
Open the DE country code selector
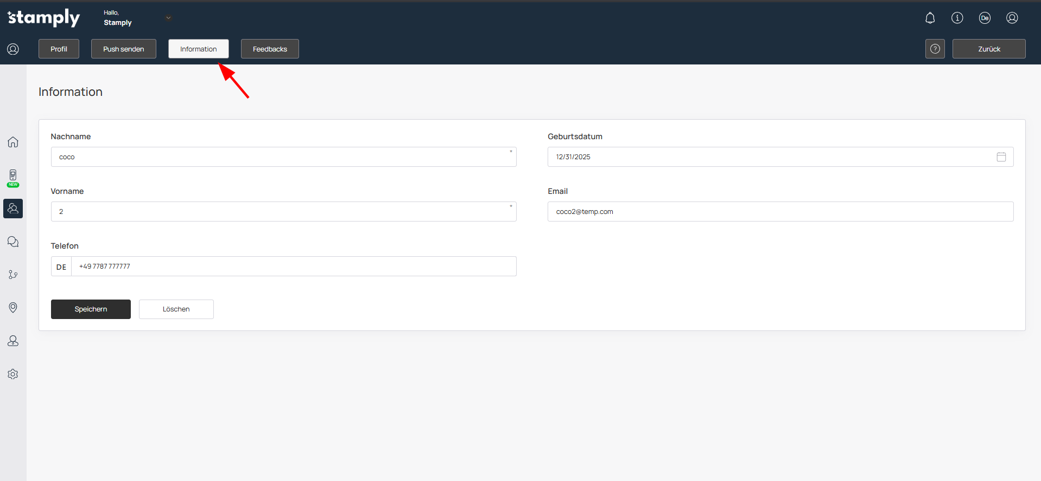coord(61,266)
